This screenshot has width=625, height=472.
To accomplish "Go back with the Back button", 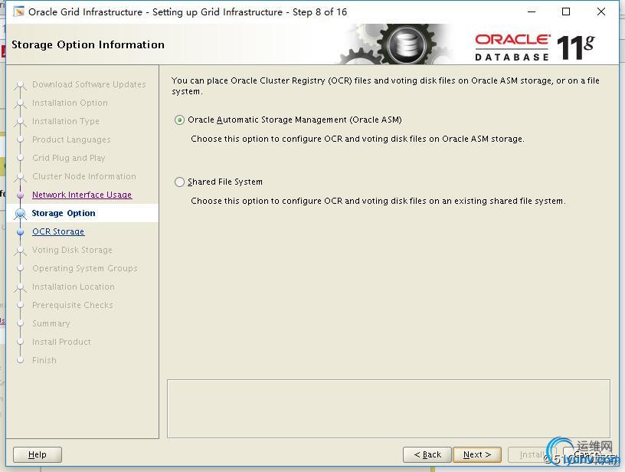I will point(427,454).
